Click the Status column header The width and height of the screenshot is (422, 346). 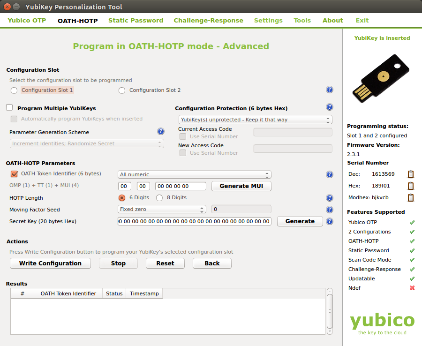114,293
